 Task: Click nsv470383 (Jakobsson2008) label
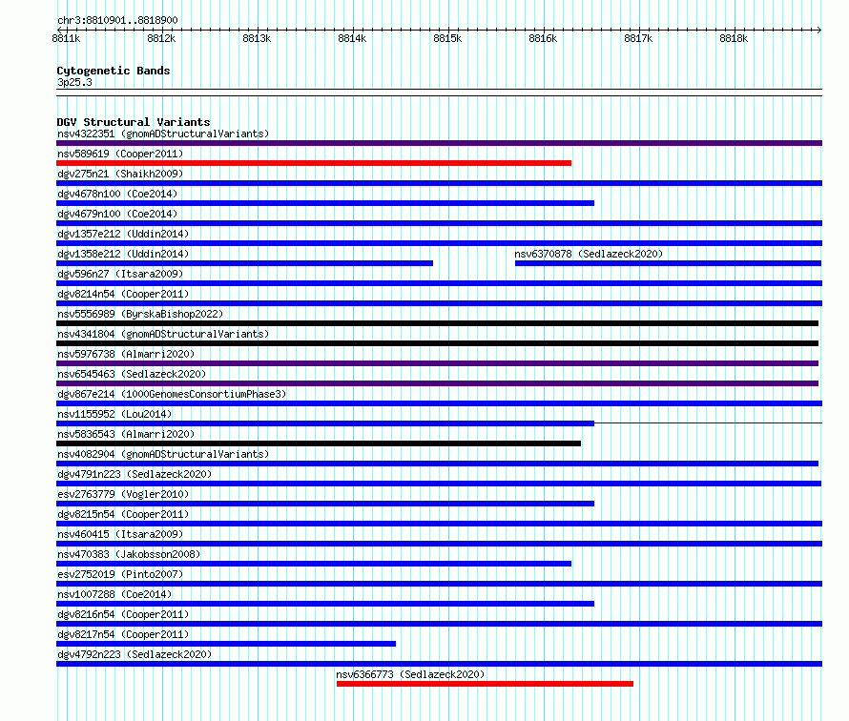(129, 554)
